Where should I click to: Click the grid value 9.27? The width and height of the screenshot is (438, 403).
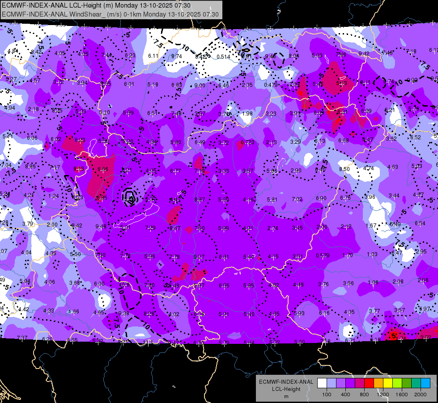click(199, 257)
